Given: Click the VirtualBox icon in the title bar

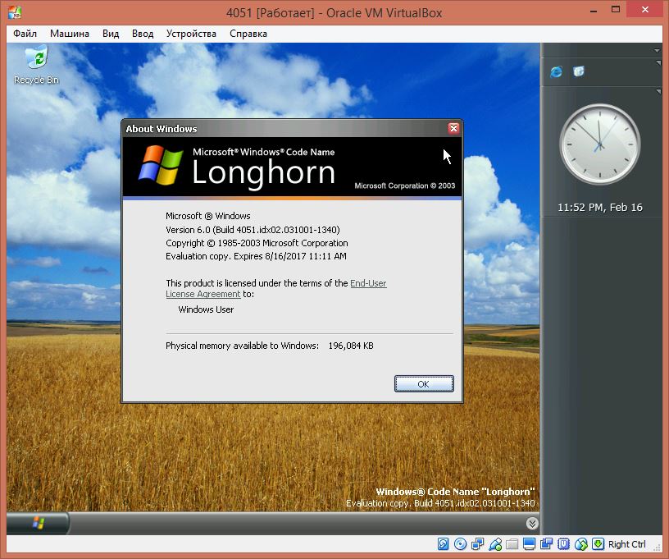Looking at the screenshot, I should point(15,12).
